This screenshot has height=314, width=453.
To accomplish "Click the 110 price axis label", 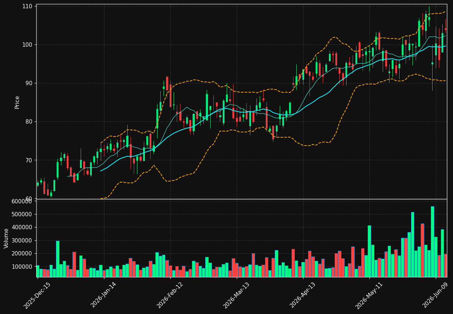I will pos(28,6).
